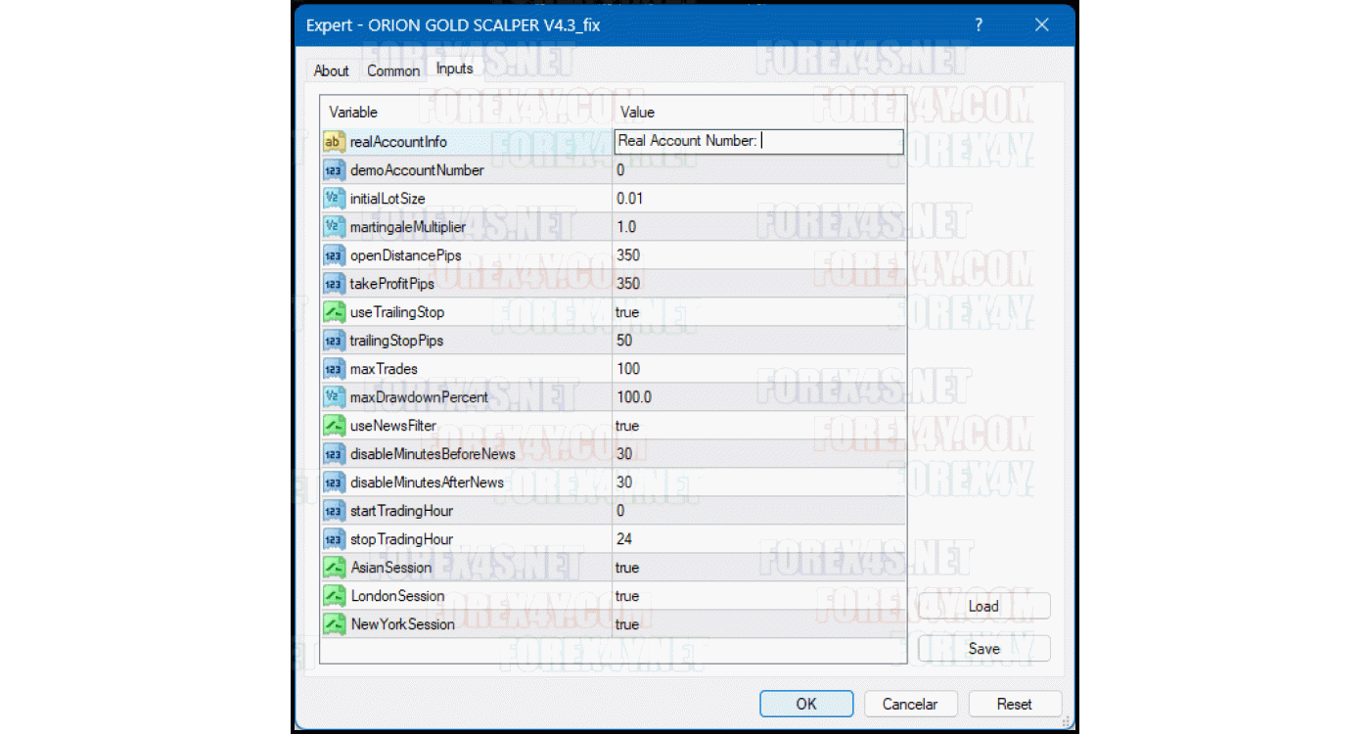This screenshot has width=1370, height=734.
Task: Open the NewYorkSession true/false value list
Action: tap(758, 624)
